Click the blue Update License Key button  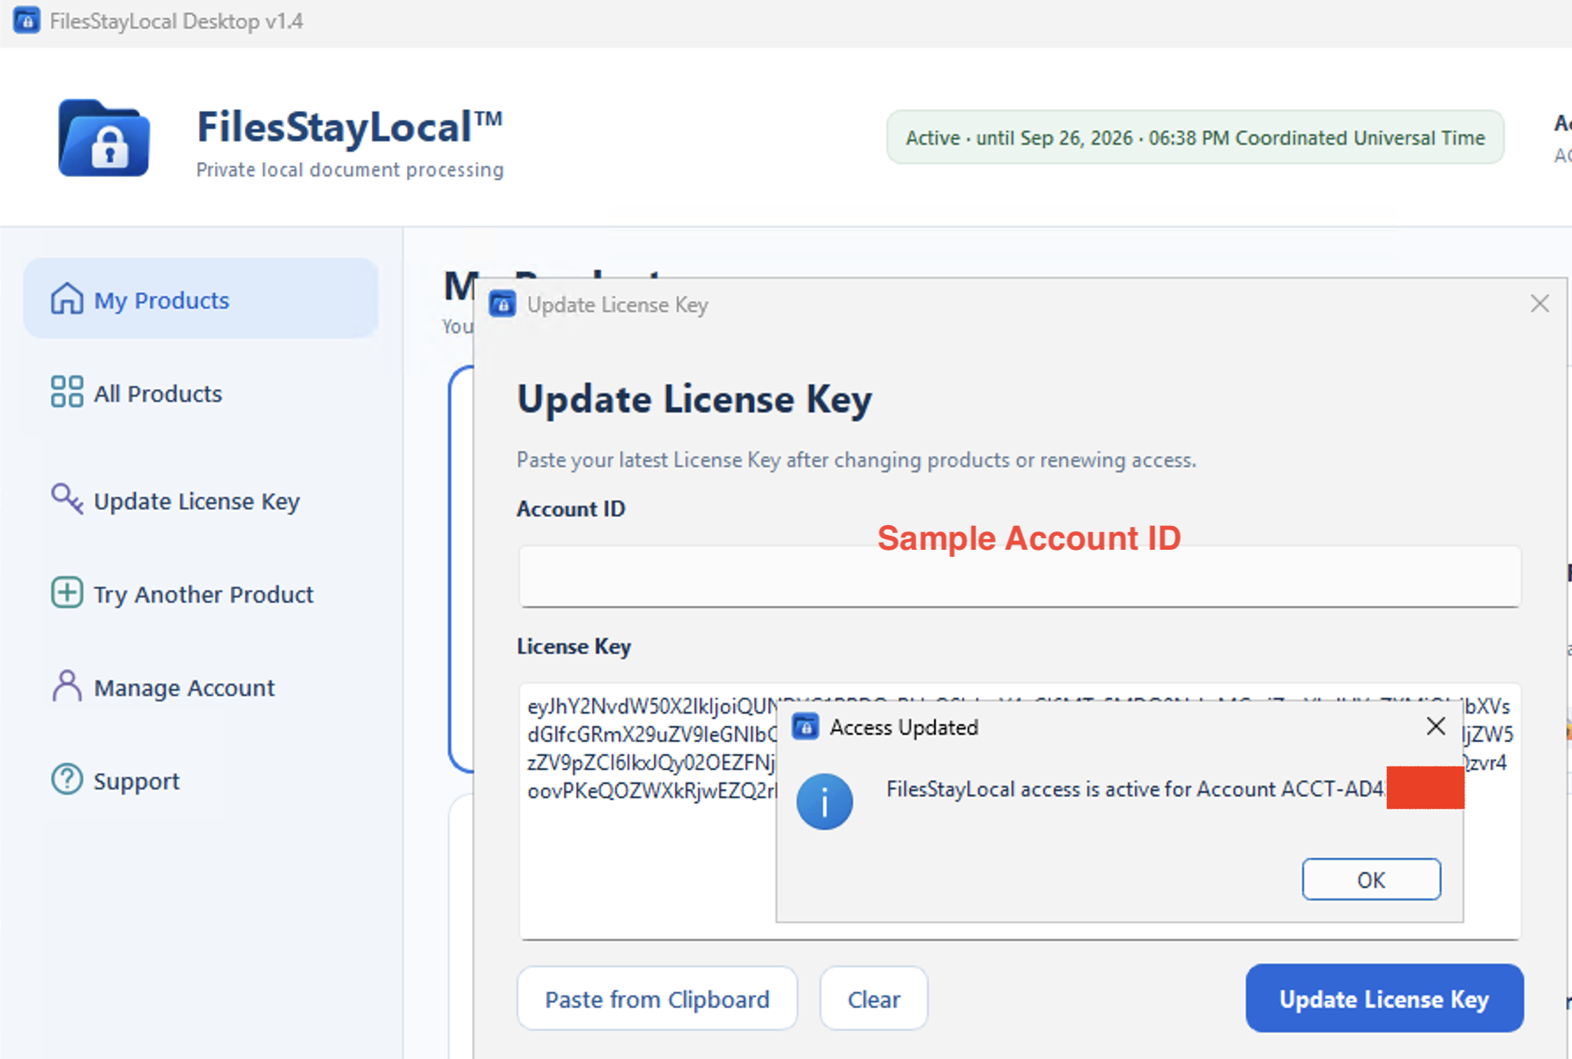[x=1384, y=998]
